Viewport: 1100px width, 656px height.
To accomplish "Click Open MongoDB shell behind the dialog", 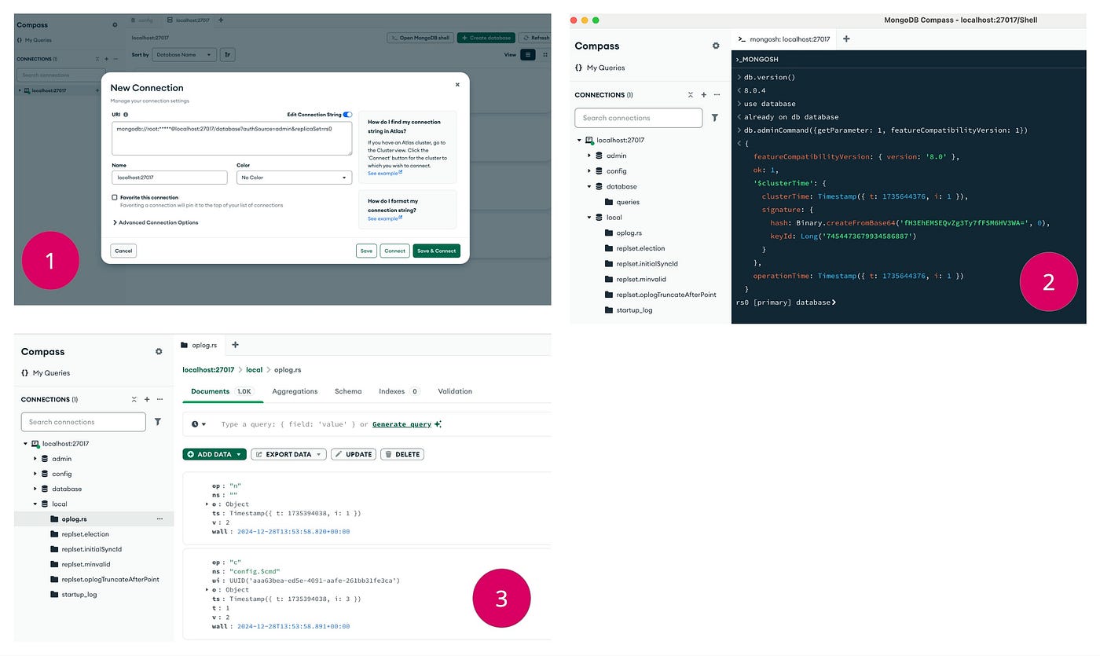I will pos(420,38).
